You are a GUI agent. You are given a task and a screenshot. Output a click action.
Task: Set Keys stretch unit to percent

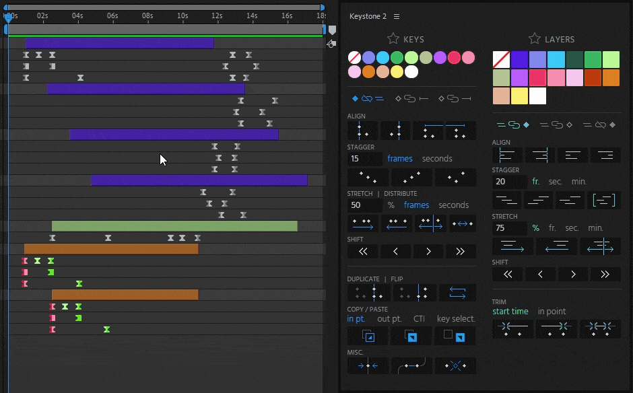391,205
